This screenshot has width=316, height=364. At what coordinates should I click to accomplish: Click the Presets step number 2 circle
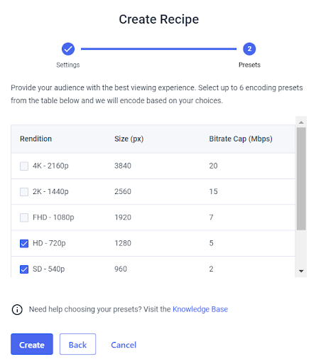[249, 49]
